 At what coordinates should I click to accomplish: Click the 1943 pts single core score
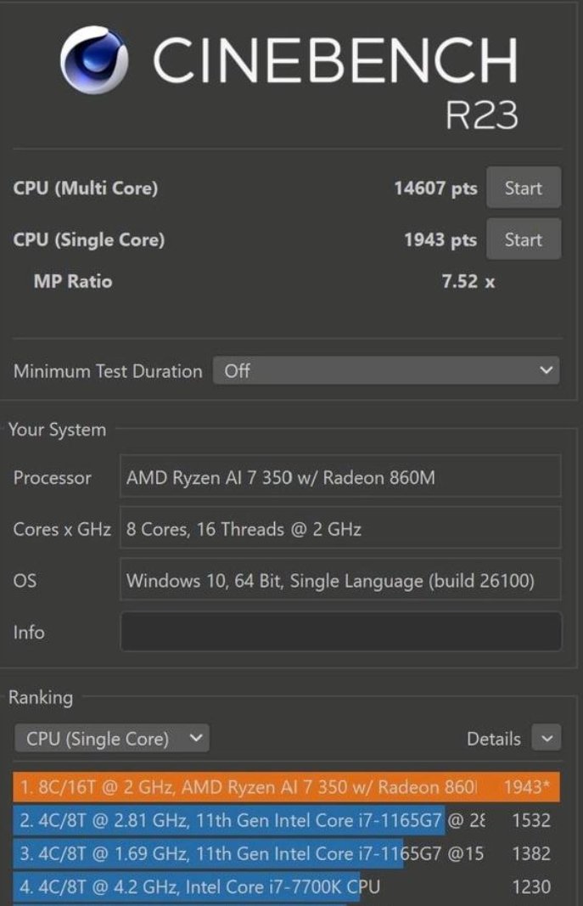coord(440,239)
